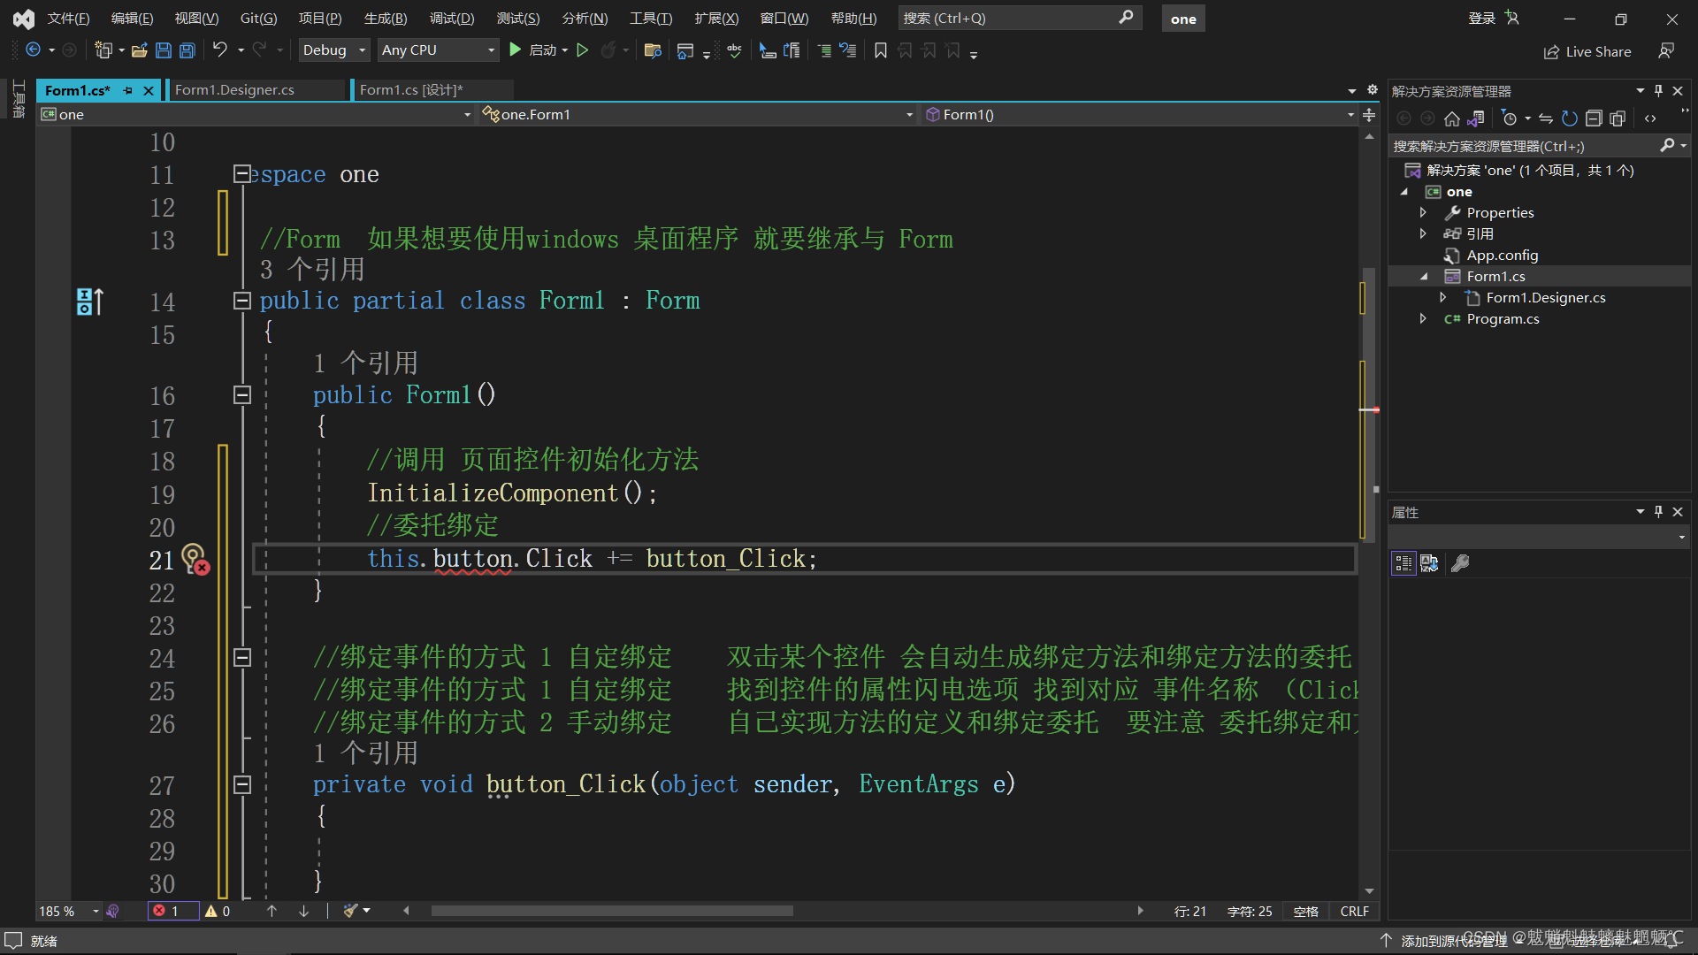1698x955 pixels.
Task: Collapse the Form1 class code fold
Action: click(x=241, y=301)
